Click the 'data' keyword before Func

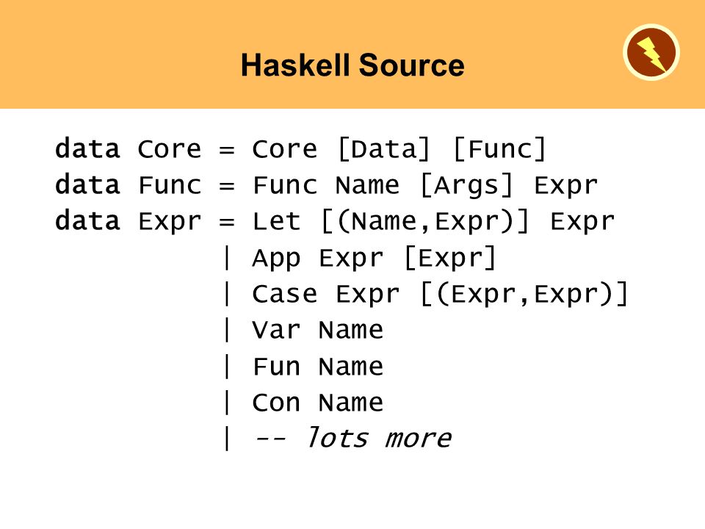87,185
